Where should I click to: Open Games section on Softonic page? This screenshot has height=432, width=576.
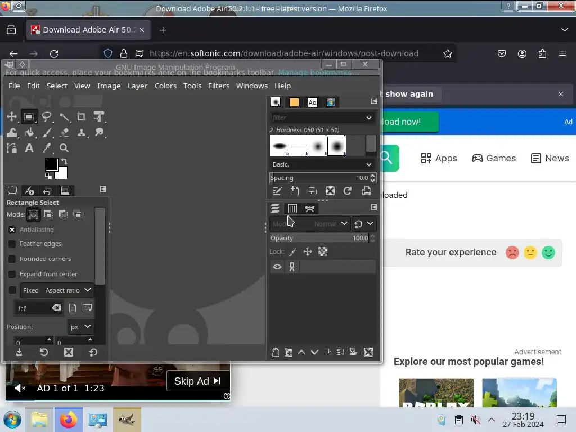[x=494, y=158]
